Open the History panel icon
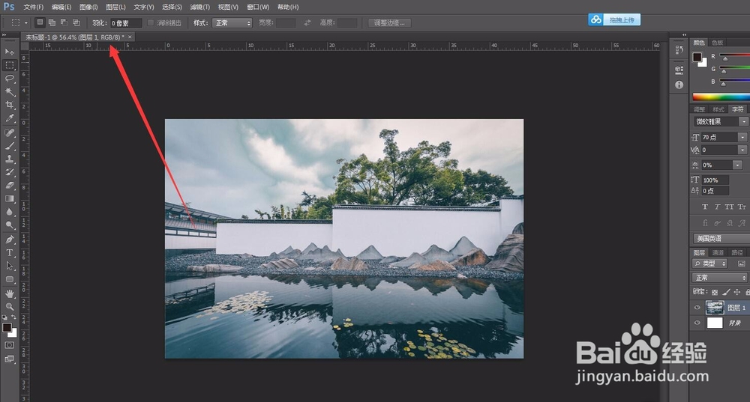 679,49
